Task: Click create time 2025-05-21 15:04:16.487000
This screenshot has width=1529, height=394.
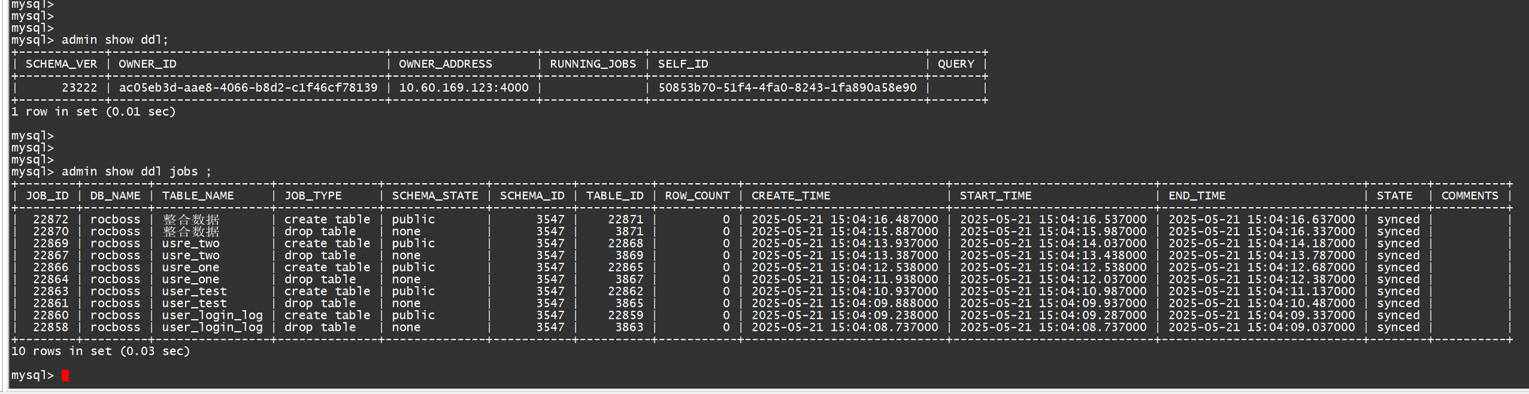Action: pos(844,220)
